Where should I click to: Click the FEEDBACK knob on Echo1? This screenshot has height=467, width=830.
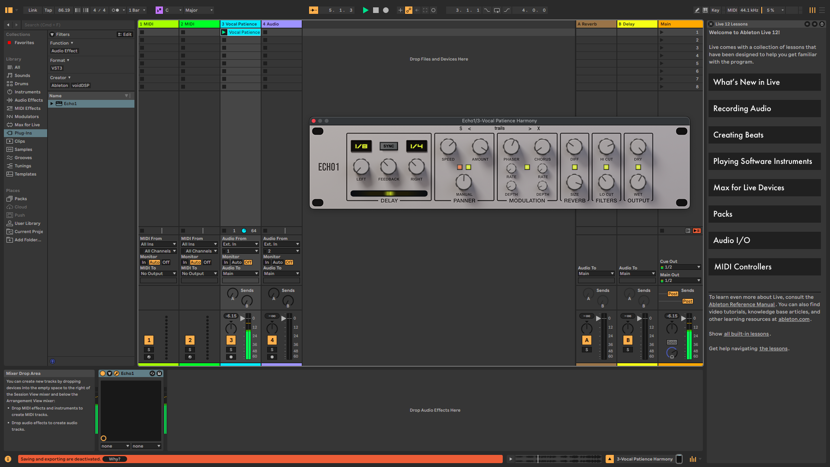pyautogui.click(x=388, y=167)
